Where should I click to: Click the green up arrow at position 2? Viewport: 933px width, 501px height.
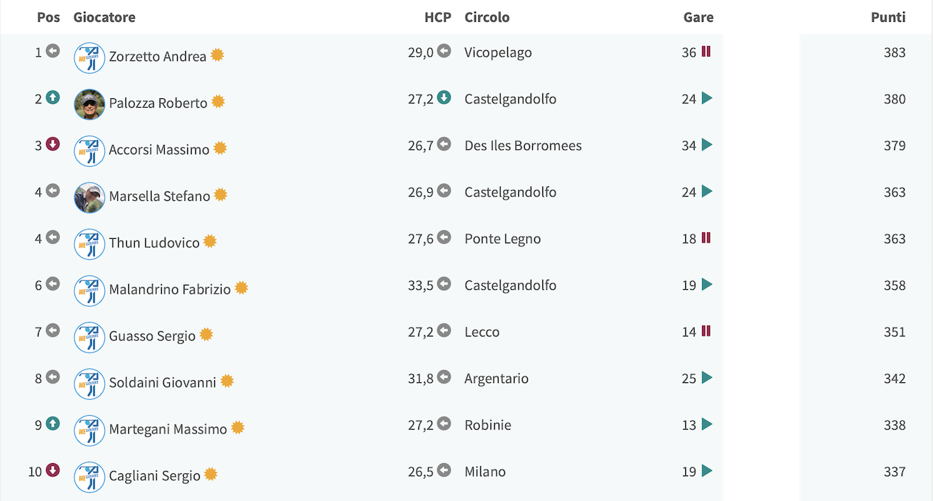pos(52,98)
